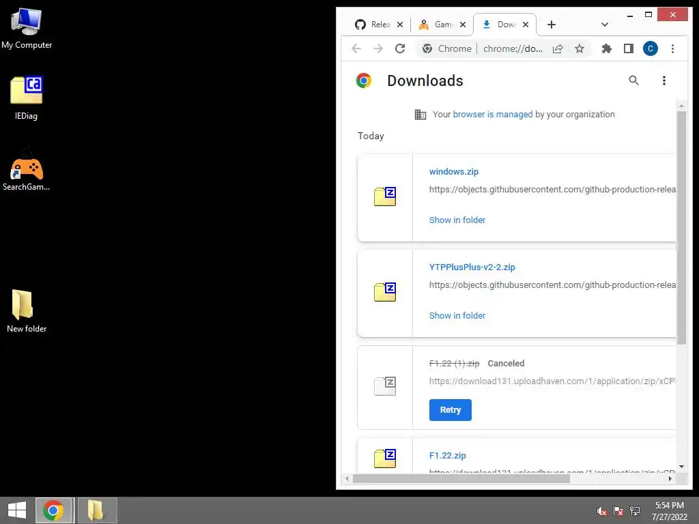Open My Computer desktop icon
The width and height of the screenshot is (699, 524).
[27, 28]
